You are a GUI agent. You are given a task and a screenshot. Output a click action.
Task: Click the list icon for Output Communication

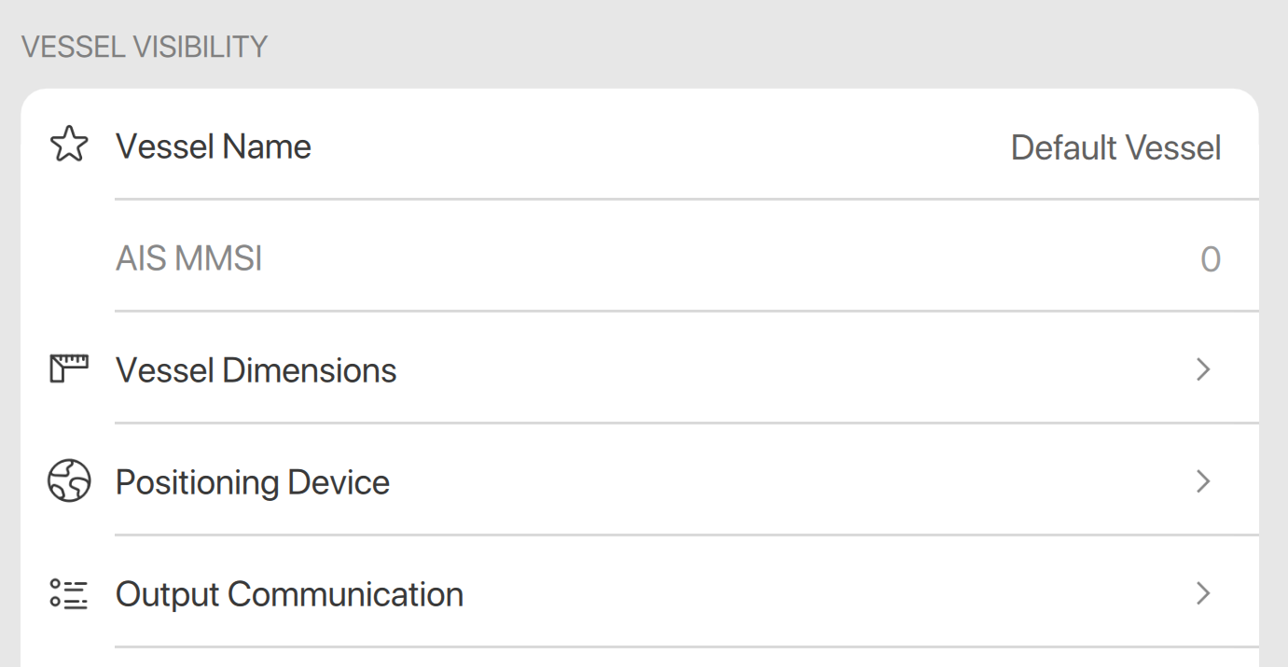[68, 593]
